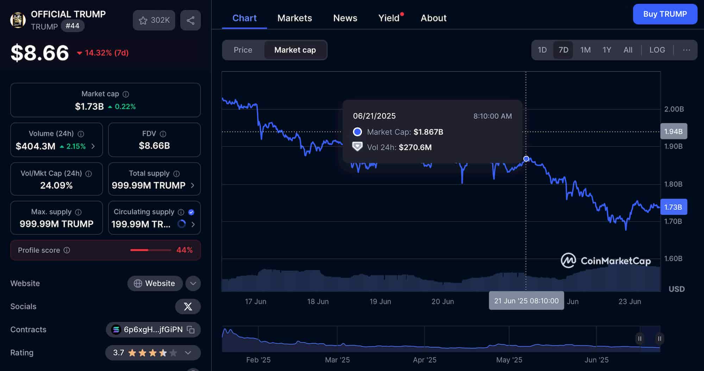704x371 pixels.
Task: Show info icon for Profile score
Action: point(67,250)
